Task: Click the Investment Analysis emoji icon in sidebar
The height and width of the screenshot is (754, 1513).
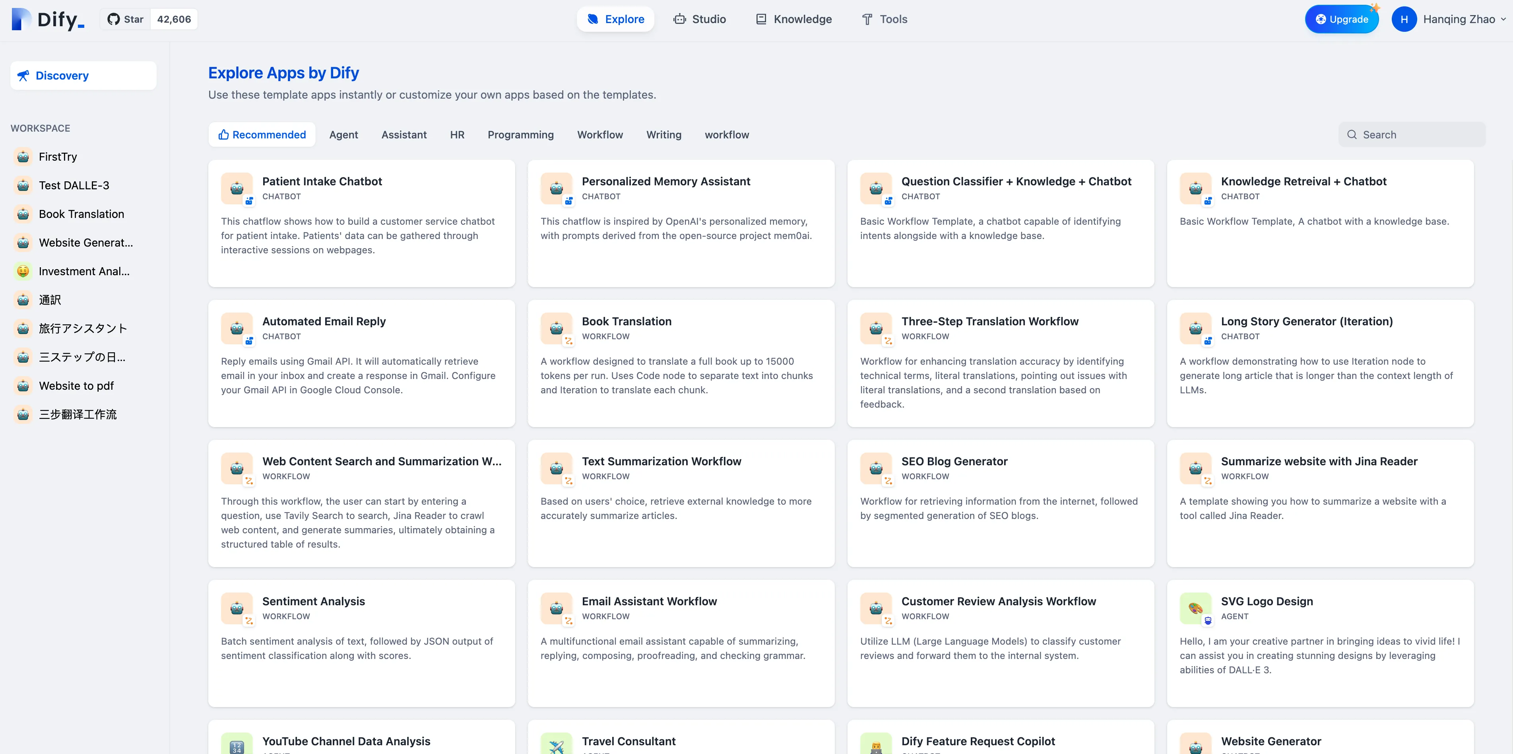Action: [23, 271]
